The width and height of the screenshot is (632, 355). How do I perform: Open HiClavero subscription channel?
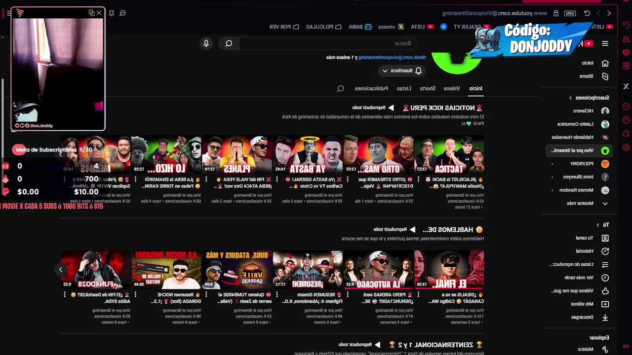[590, 111]
